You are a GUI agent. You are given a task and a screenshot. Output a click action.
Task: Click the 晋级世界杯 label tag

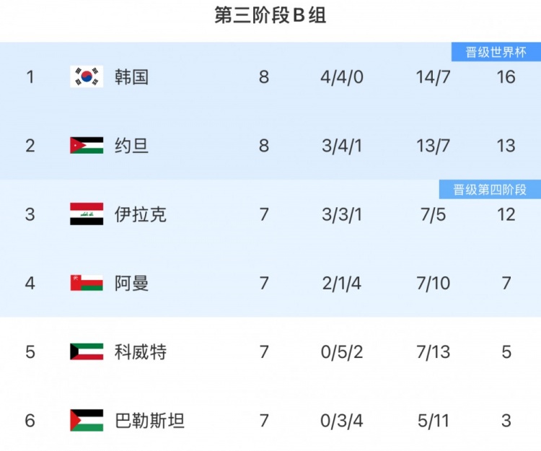(x=496, y=52)
